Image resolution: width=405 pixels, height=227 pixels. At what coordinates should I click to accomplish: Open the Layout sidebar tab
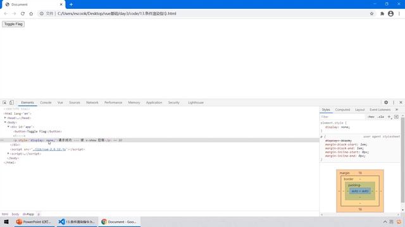click(x=360, y=110)
